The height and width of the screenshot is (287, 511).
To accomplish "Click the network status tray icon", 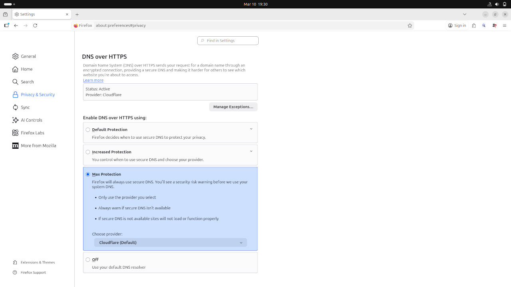I will pyautogui.click(x=489, y=4).
